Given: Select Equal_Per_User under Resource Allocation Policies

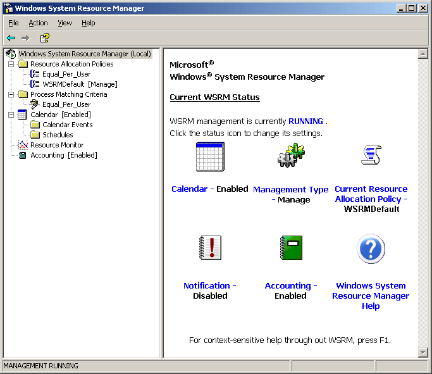Looking at the screenshot, I should (66, 74).
